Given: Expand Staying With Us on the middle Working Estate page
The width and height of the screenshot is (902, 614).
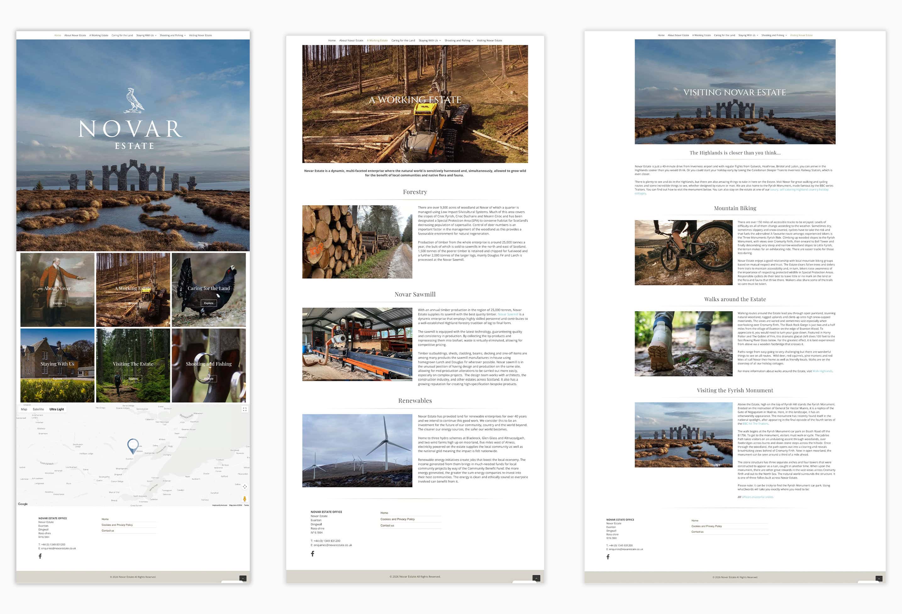Looking at the screenshot, I should click(x=430, y=40).
